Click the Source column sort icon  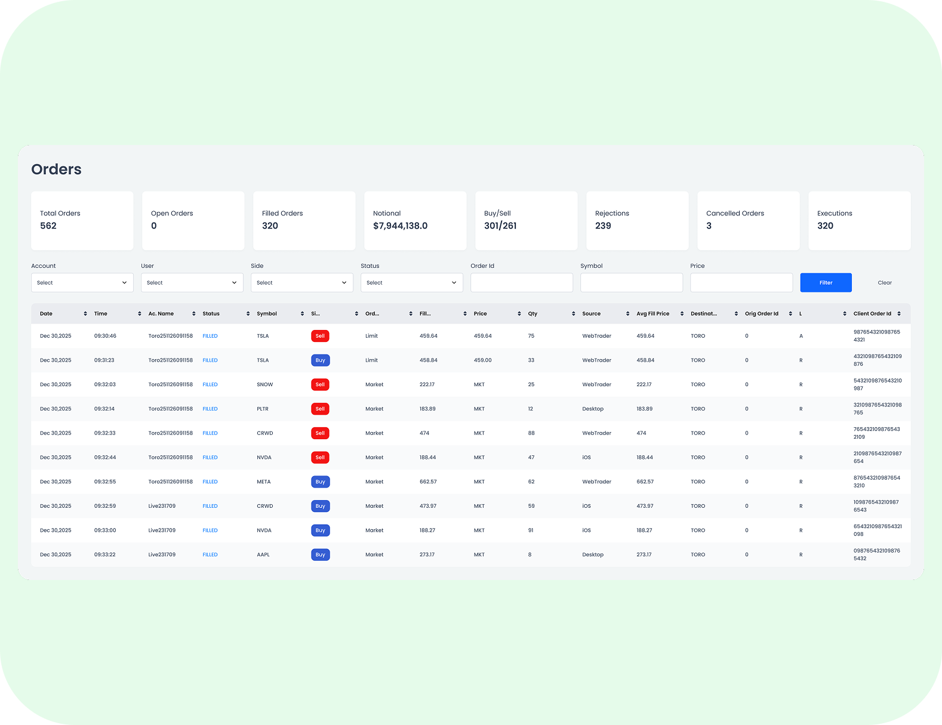(627, 314)
